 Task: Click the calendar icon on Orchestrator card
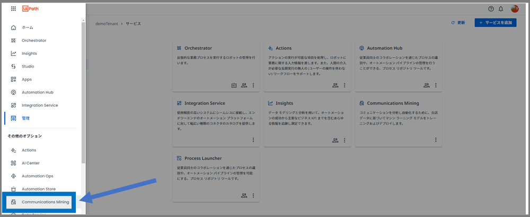pos(234,85)
